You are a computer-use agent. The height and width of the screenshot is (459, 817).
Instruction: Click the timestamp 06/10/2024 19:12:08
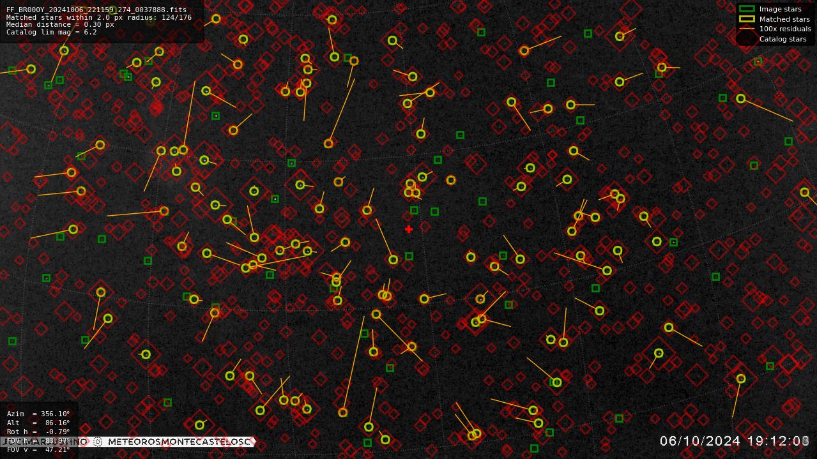tap(735, 441)
